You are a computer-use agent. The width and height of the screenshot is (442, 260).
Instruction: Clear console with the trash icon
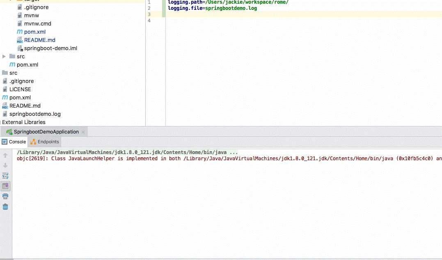[x=5, y=207]
